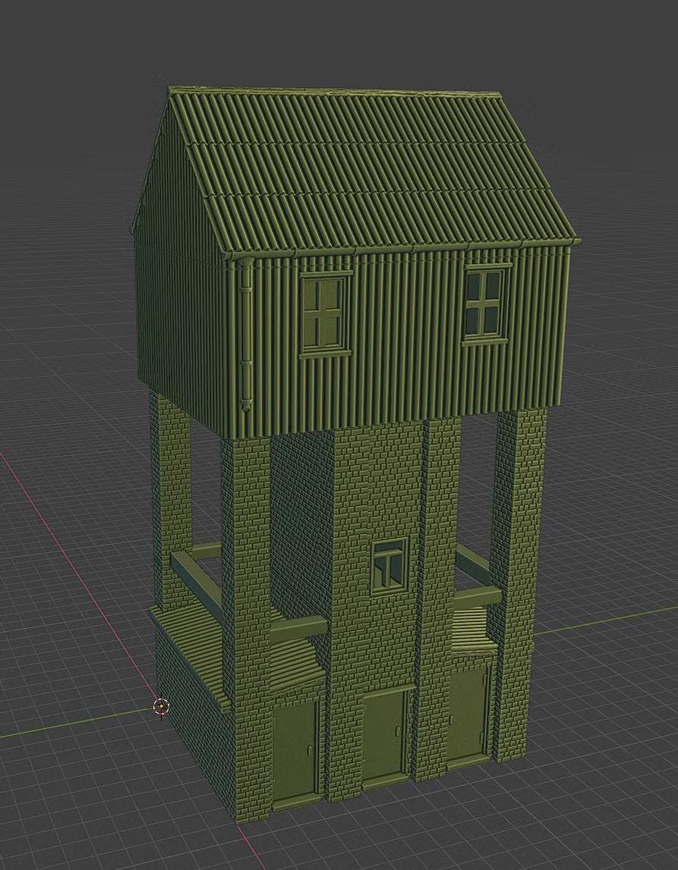Click the middle ground-floor door of the model
678x870 pixels.
[x=386, y=738]
